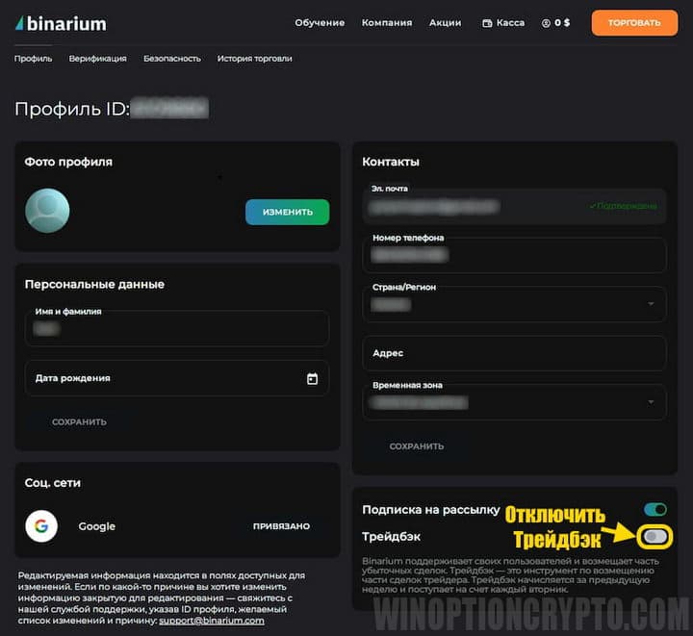The height and width of the screenshot is (636, 693).
Task: Switch to the Профиль tab
Action: pos(33,59)
